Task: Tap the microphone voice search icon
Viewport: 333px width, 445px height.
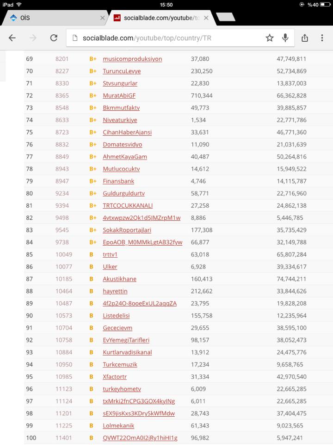Action: coord(285,38)
